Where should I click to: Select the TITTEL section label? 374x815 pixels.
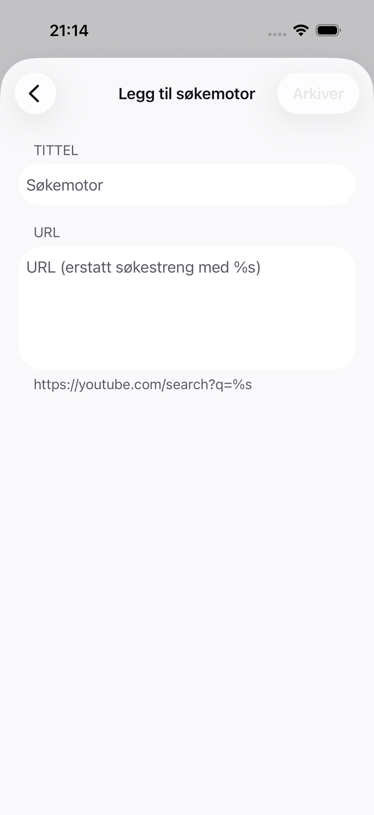coord(56,150)
